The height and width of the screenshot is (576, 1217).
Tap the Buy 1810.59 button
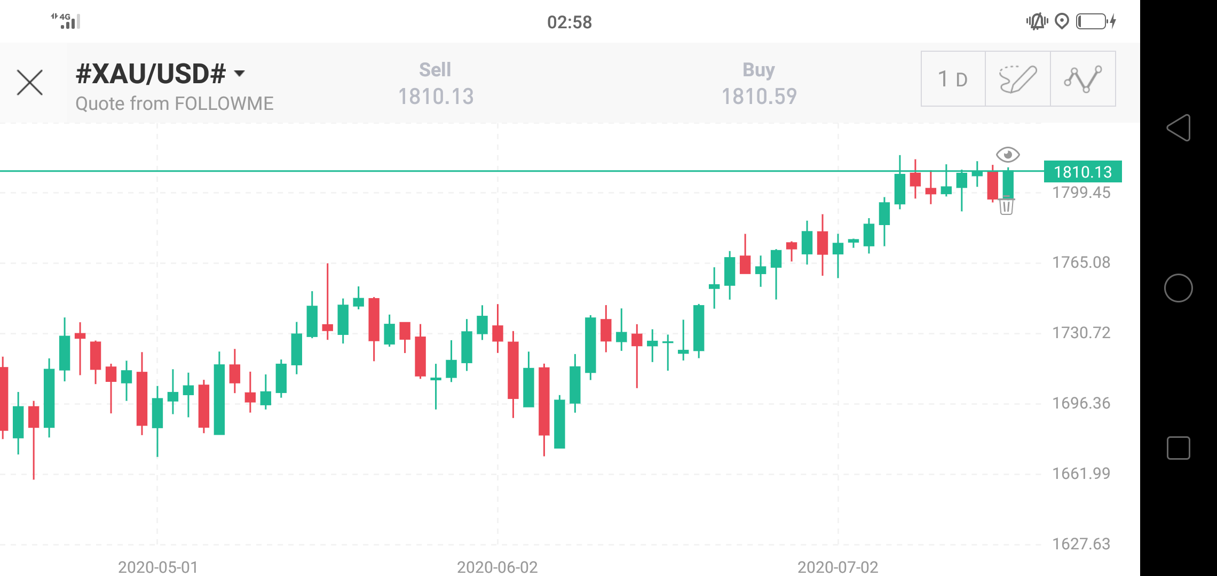point(758,84)
